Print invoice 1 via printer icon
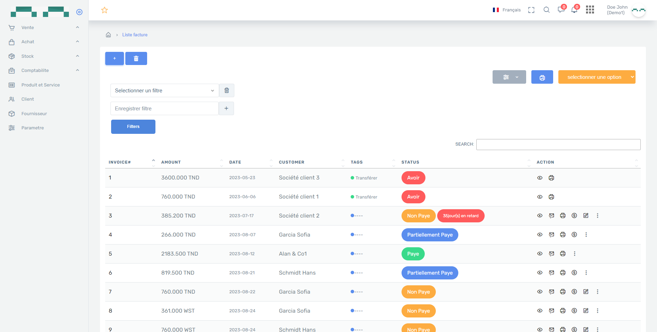Screen dimensions: 657x332 pyautogui.click(x=551, y=178)
